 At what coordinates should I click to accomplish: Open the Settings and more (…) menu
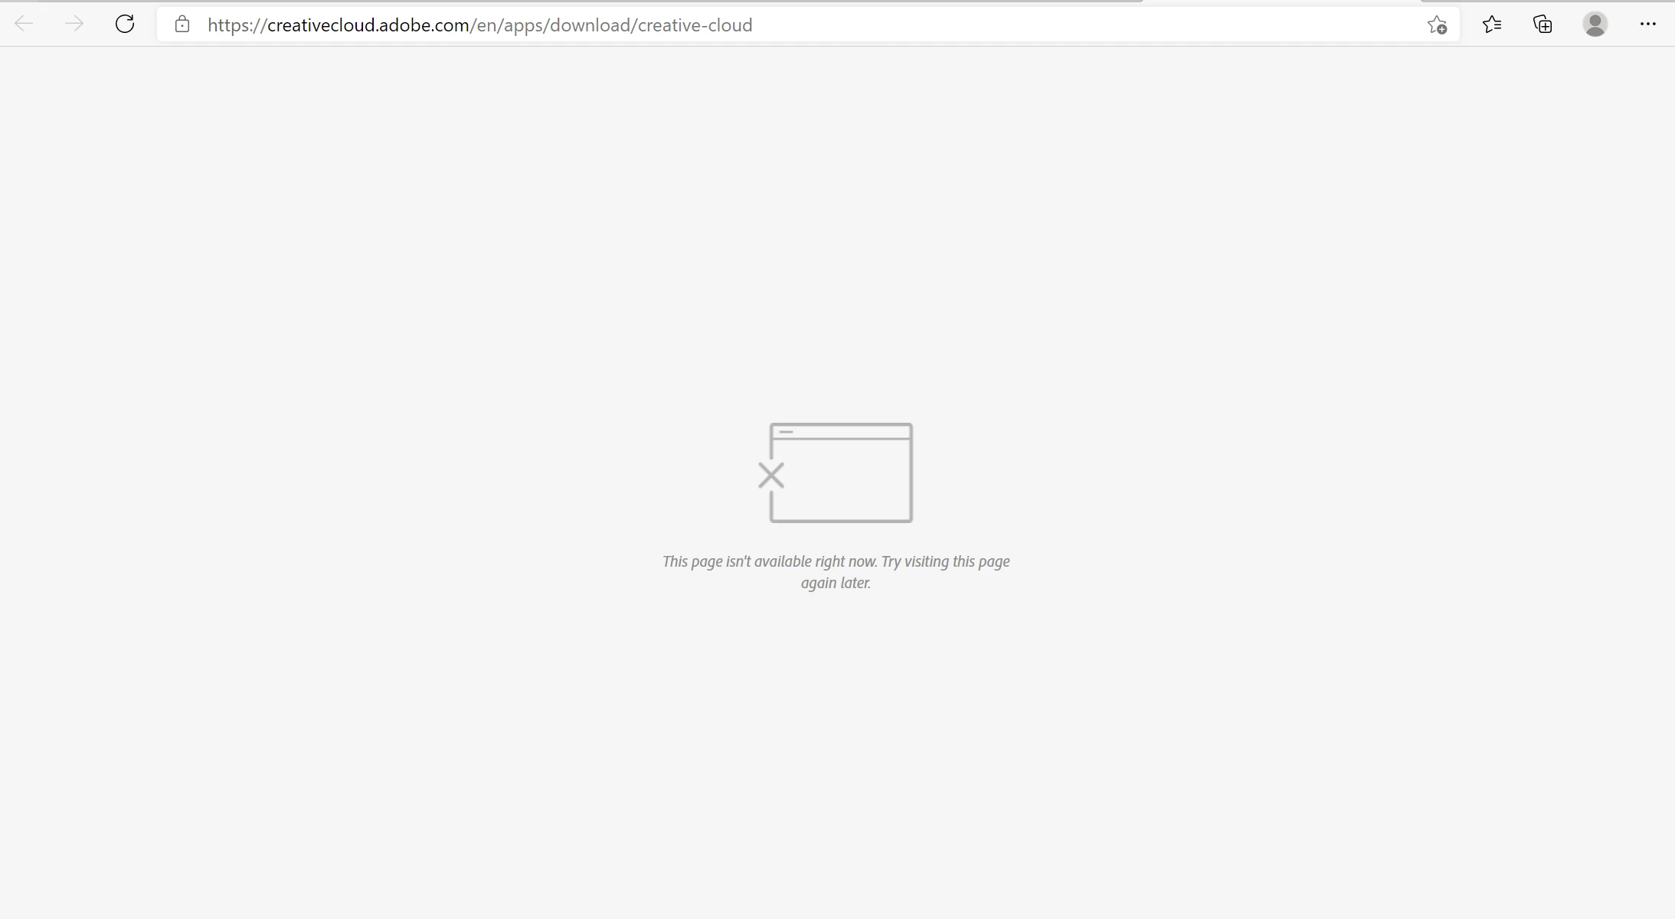click(1647, 25)
